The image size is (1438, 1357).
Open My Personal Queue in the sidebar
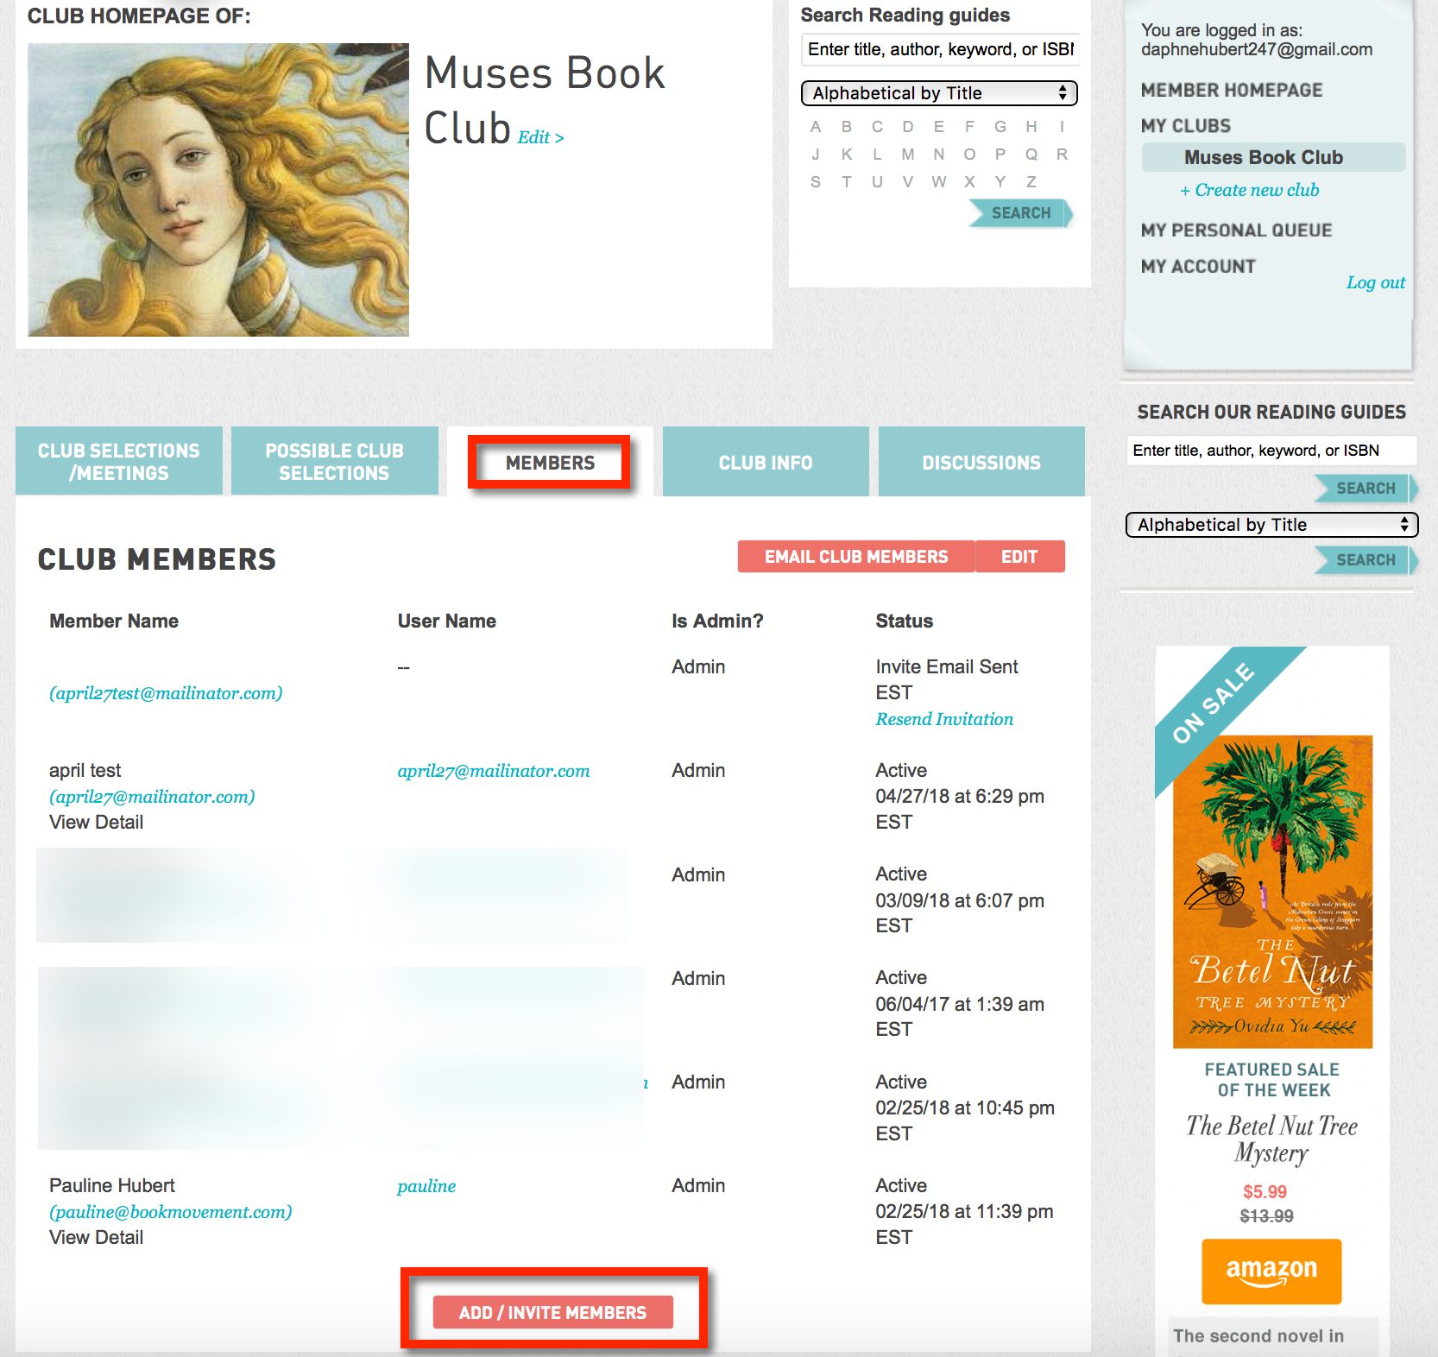[1236, 230]
